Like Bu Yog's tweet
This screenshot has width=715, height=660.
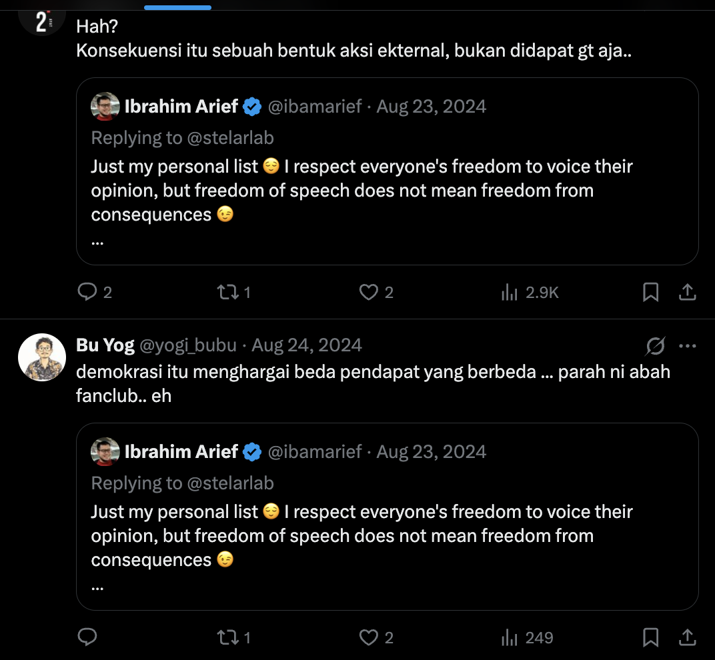[368, 637]
